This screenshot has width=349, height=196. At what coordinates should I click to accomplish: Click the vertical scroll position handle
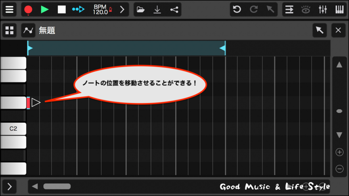[x=339, y=111]
